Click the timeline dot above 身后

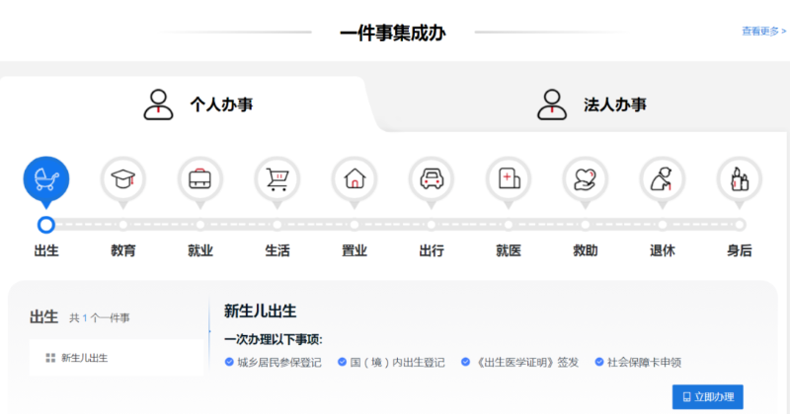pos(739,225)
